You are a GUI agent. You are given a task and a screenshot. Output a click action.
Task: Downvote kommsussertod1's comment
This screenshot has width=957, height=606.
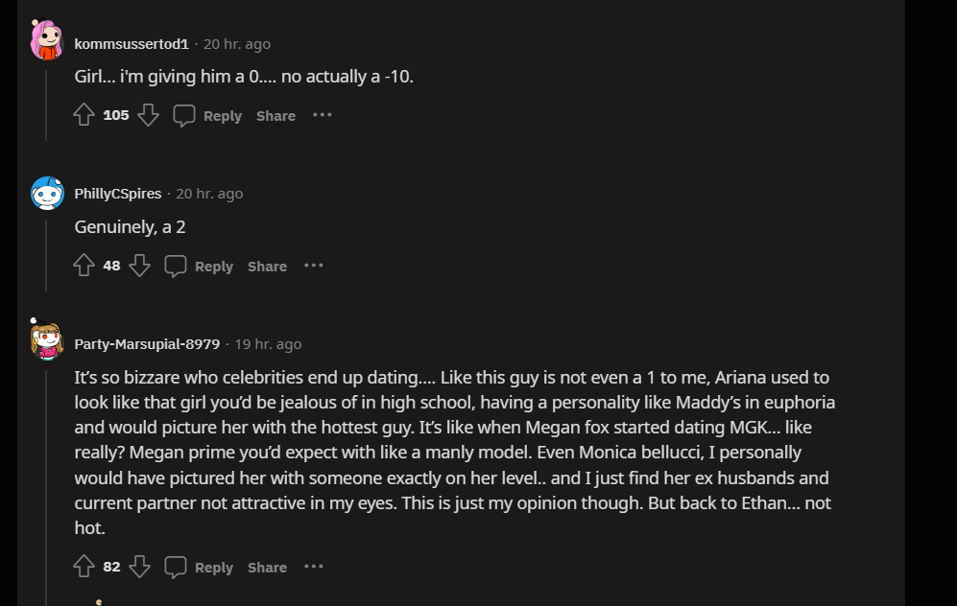click(x=149, y=115)
